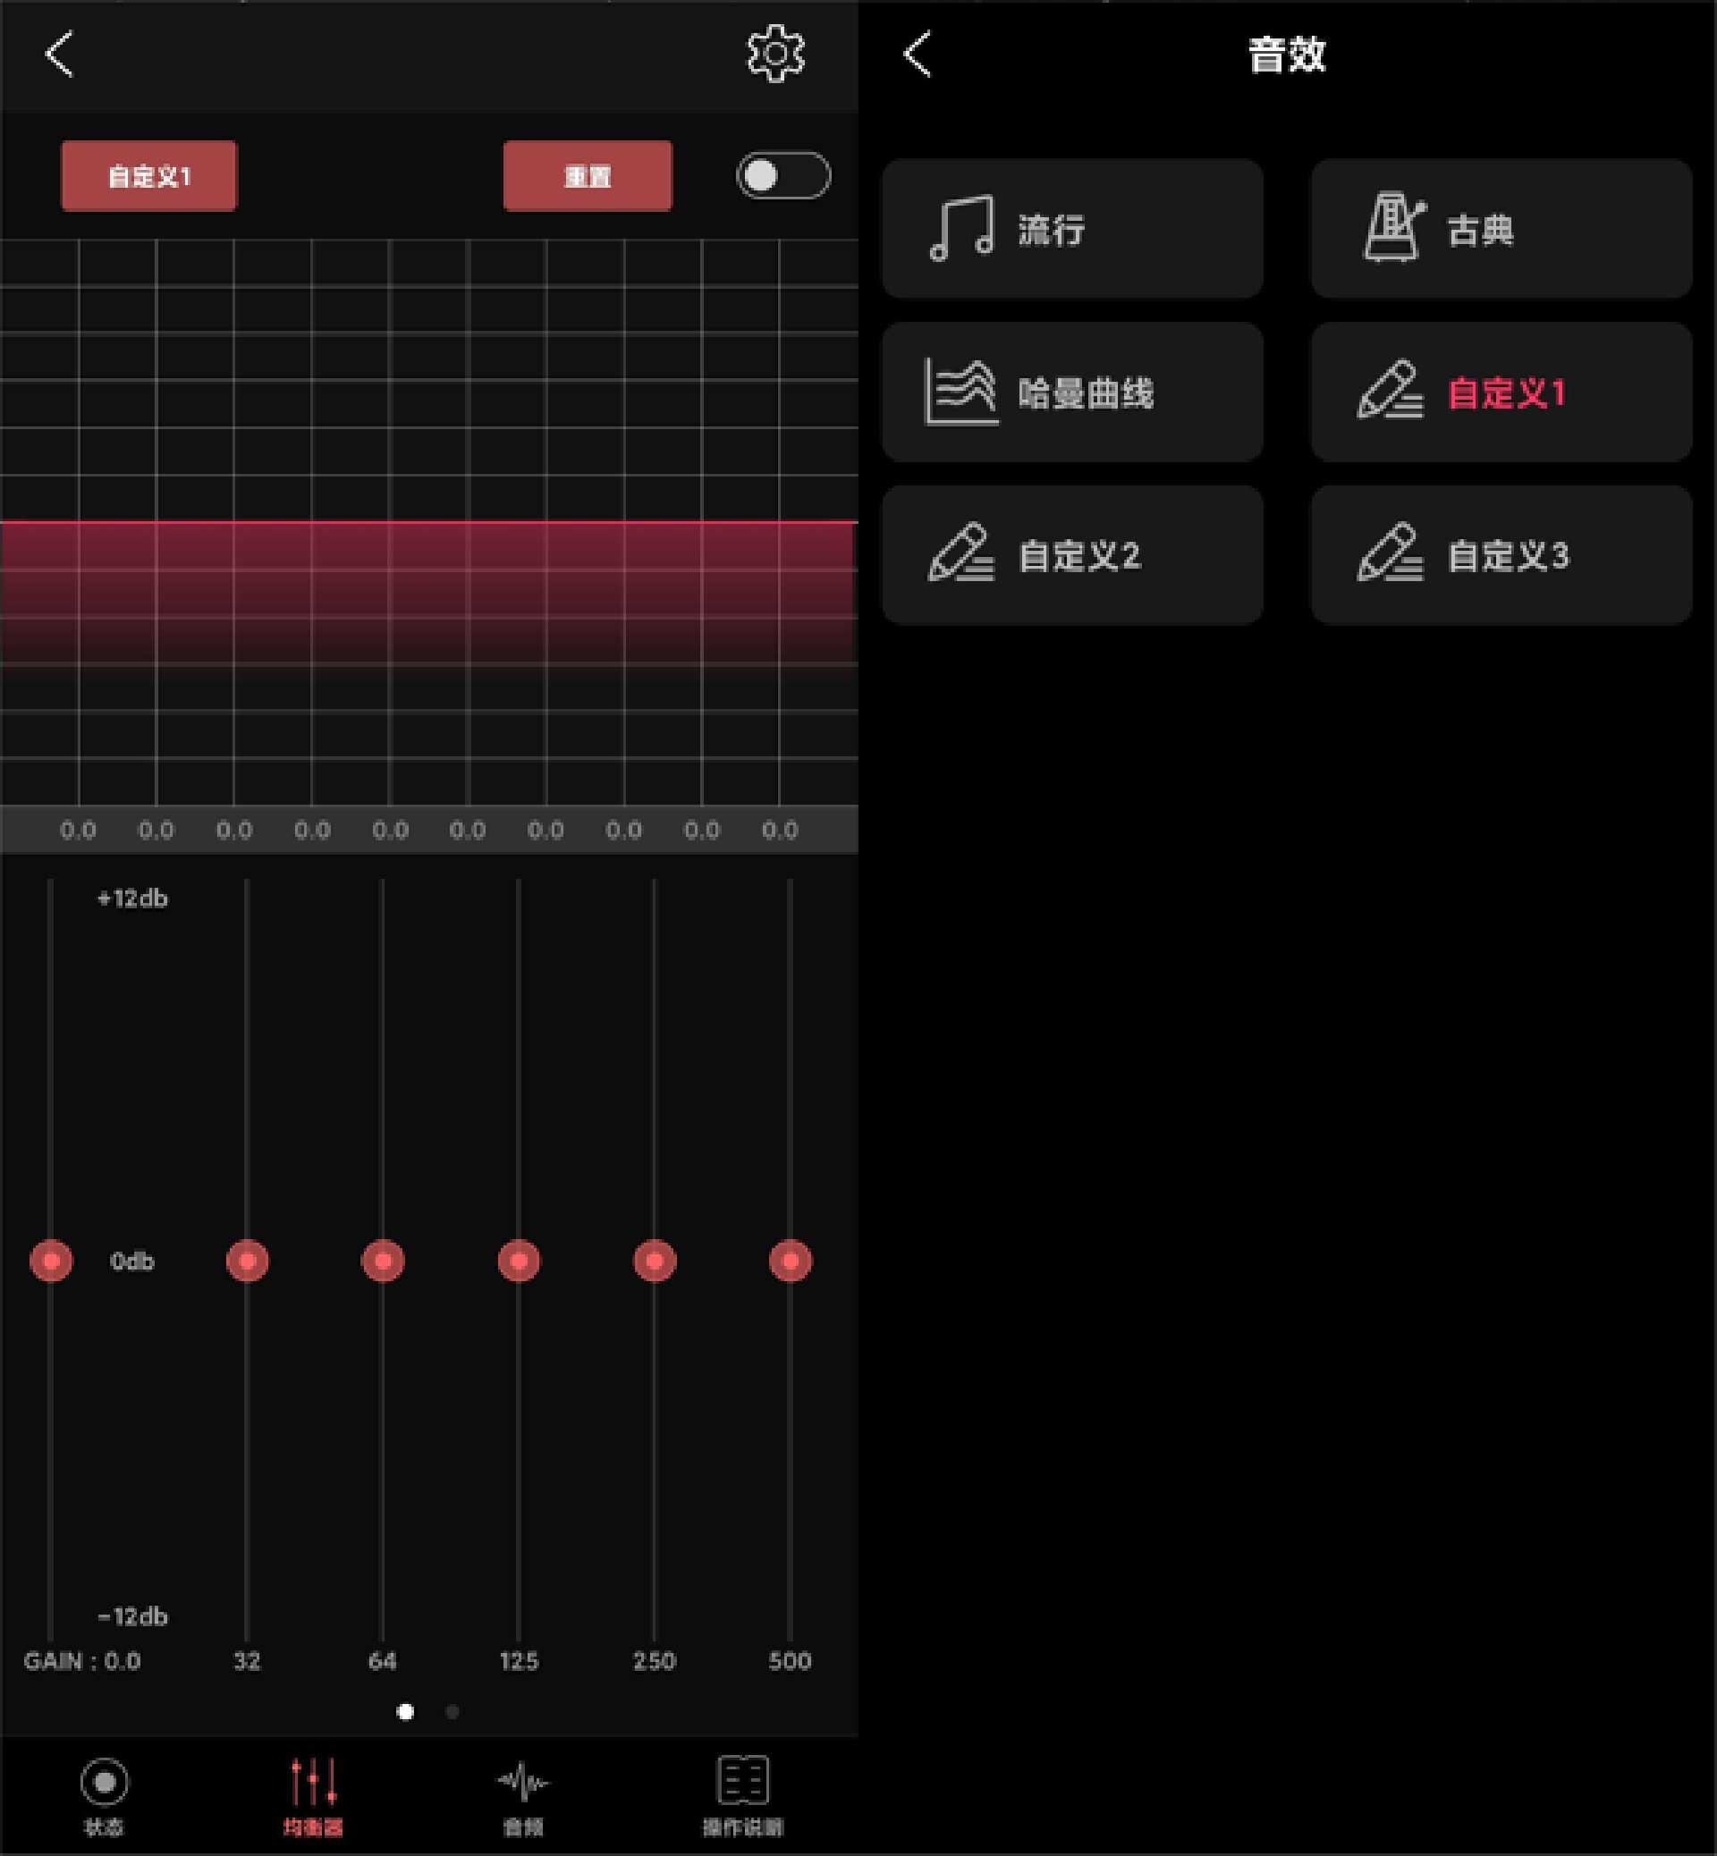The height and width of the screenshot is (1856, 1717).
Task: Select the highlighted 自定义1 preset tile
Action: coord(1501,392)
